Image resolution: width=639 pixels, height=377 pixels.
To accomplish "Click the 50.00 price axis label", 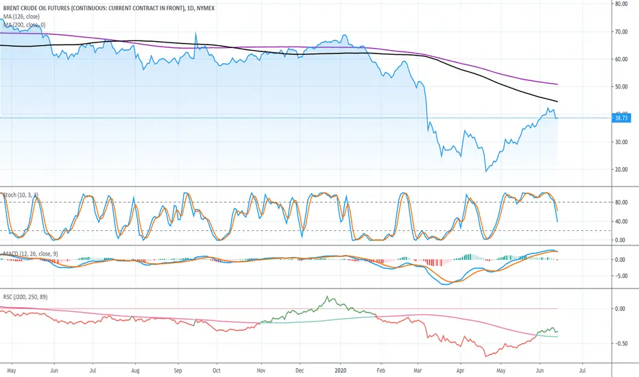I will coord(621,87).
